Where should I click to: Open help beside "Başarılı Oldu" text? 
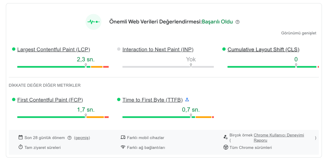(x=237, y=22)
